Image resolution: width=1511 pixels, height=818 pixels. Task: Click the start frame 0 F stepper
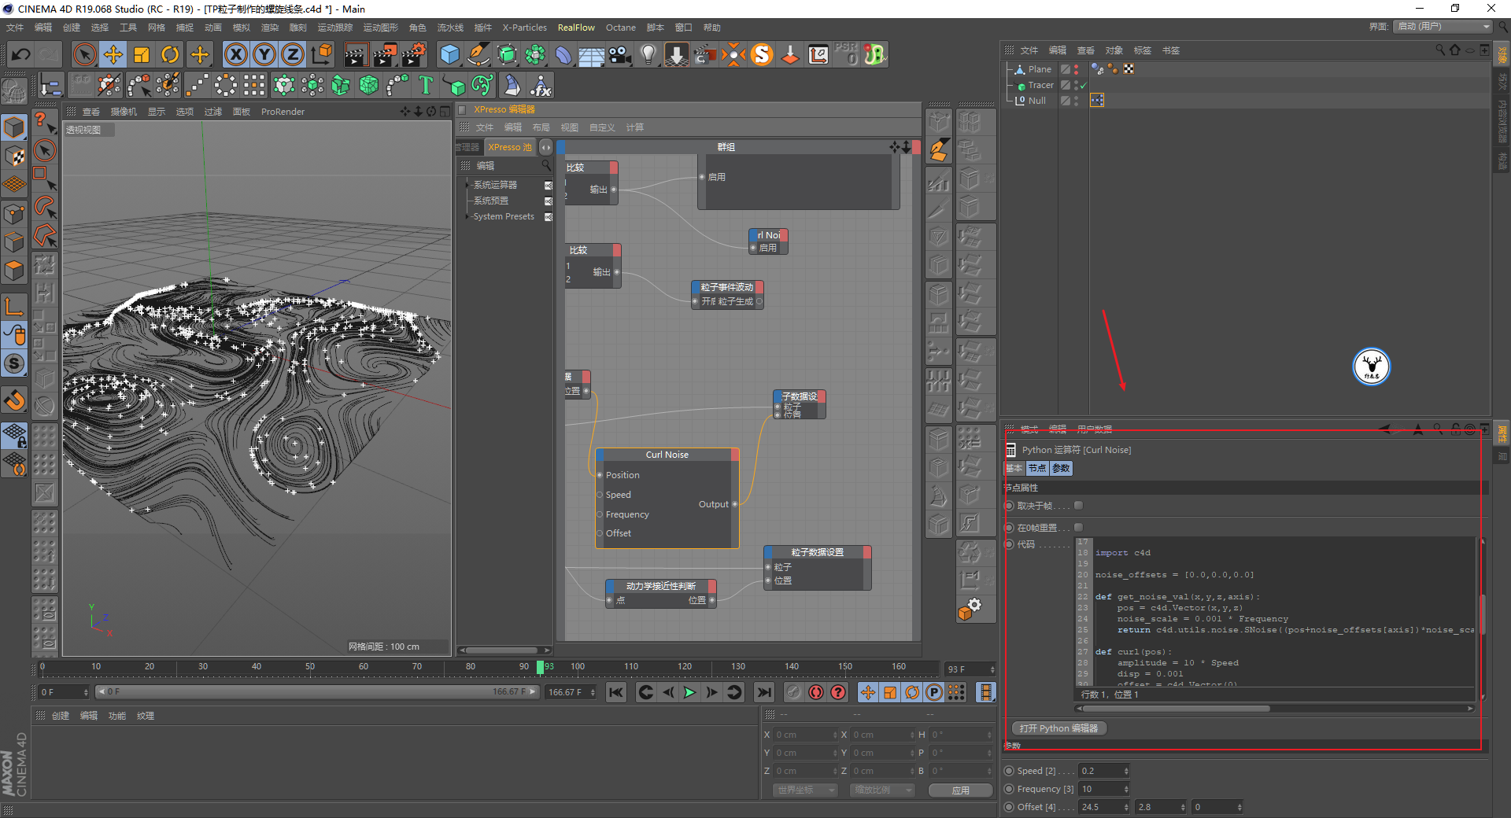pyautogui.click(x=85, y=692)
